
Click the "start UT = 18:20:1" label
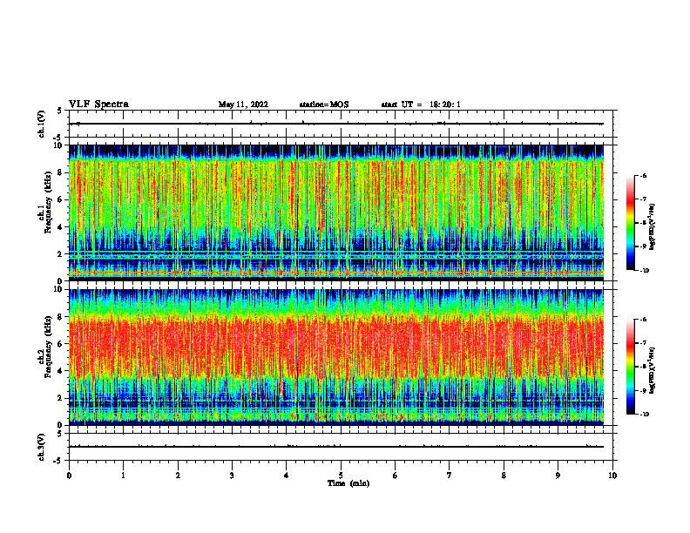[x=421, y=105]
